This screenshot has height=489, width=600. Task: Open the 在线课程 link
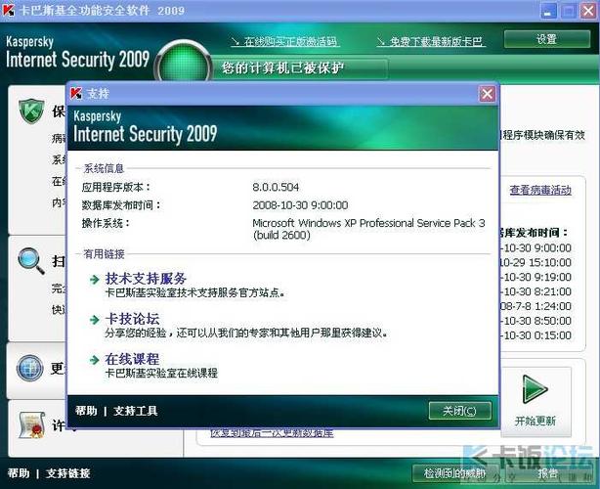pos(132,359)
